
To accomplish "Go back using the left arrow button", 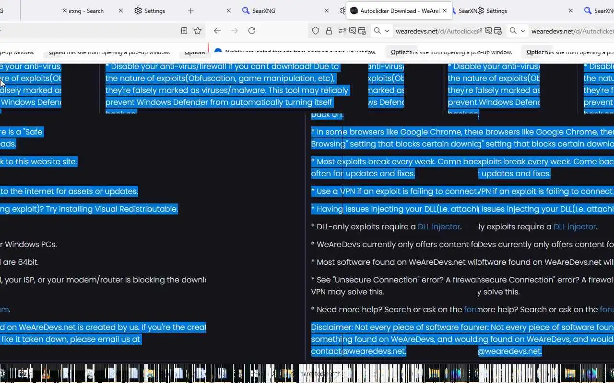I will [217, 31].
